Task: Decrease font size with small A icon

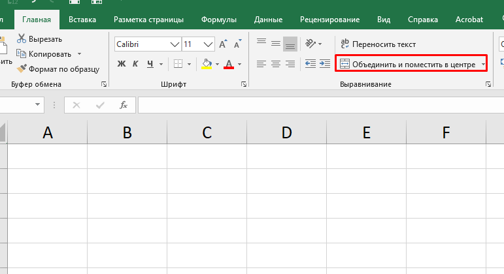Action: (x=238, y=44)
